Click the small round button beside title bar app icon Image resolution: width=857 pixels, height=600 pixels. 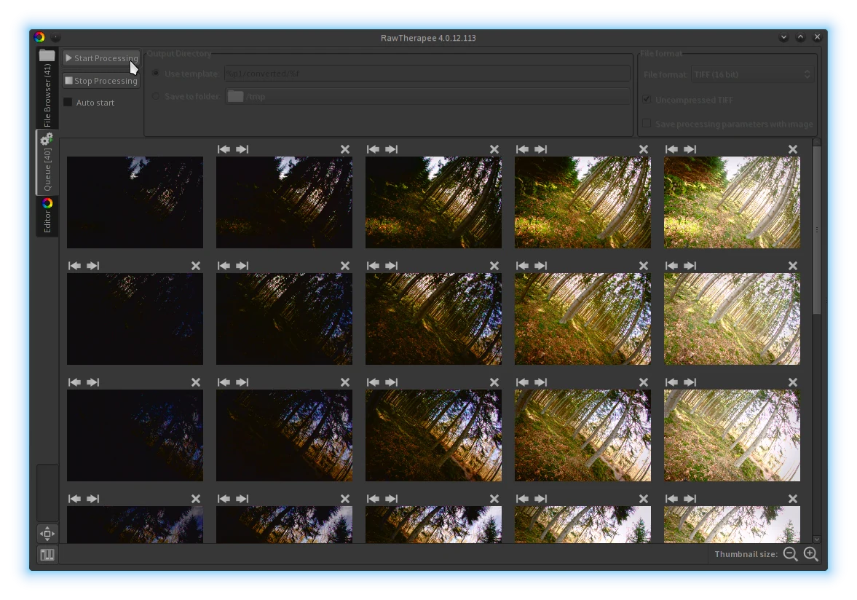pyautogui.click(x=56, y=37)
